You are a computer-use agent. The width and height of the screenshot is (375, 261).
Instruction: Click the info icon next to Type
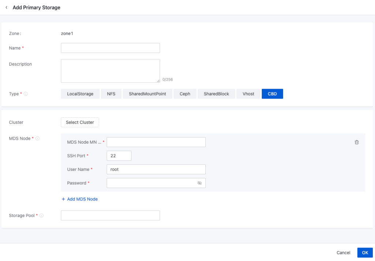[26, 94]
